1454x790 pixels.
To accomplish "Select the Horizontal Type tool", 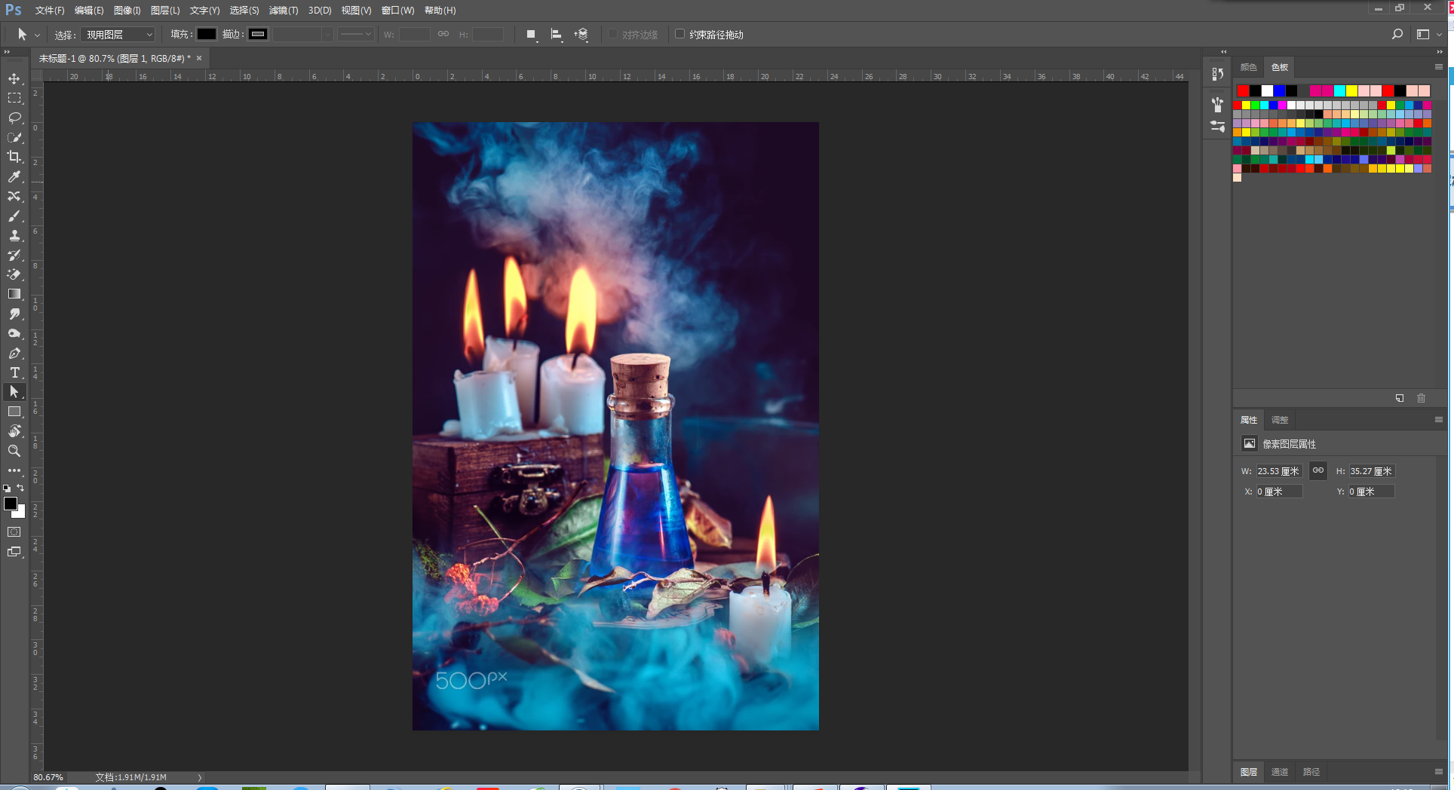I will (x=14, y=372).
